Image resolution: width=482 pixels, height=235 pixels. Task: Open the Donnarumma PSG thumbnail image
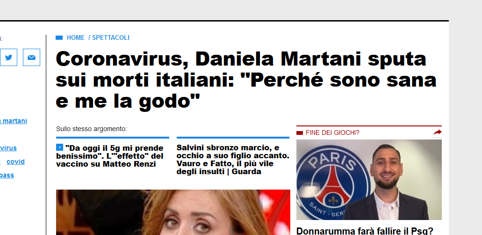point(369,180)
